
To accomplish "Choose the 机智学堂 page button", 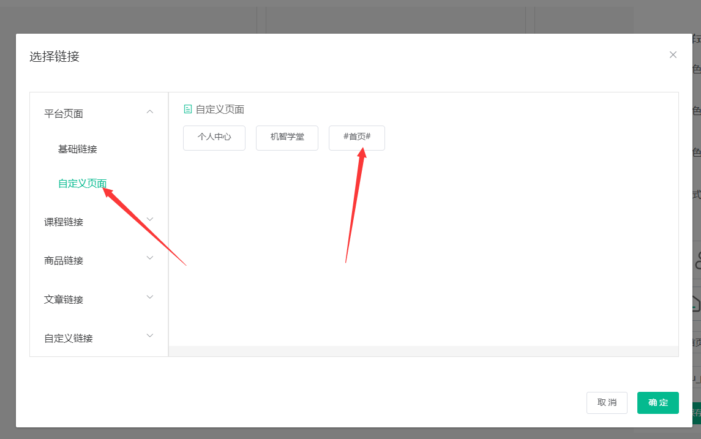I will [287, 138].
